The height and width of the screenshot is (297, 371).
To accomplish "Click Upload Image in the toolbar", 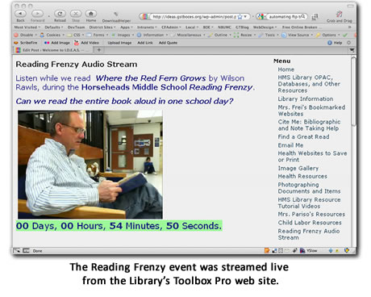I will click(119, 43).
